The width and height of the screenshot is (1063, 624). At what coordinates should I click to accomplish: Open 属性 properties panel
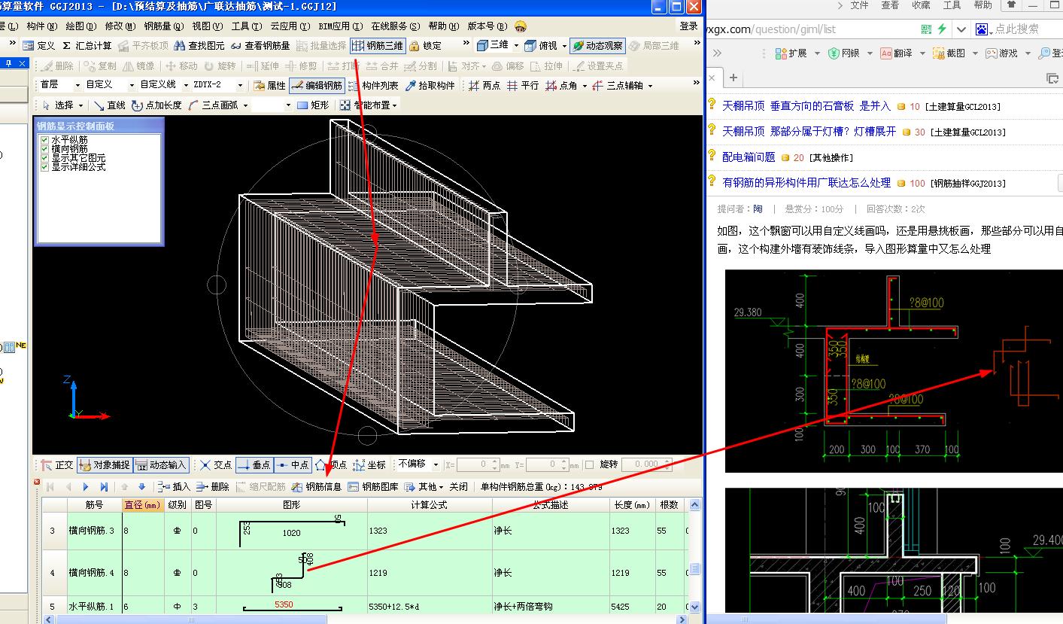269,85
